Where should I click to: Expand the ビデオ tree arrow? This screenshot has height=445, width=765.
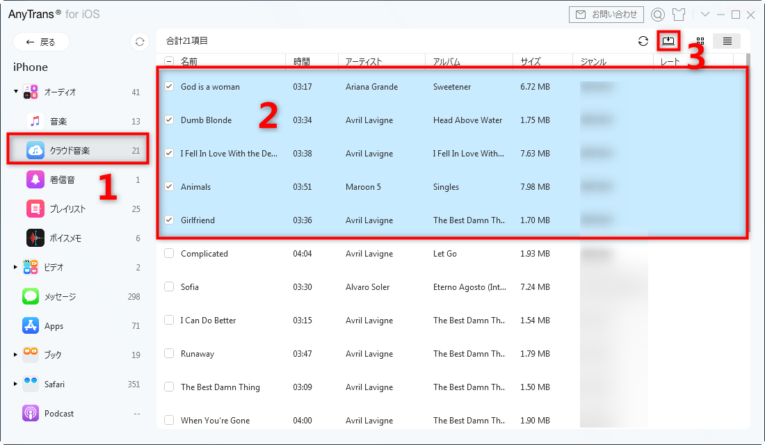point(15,267)
